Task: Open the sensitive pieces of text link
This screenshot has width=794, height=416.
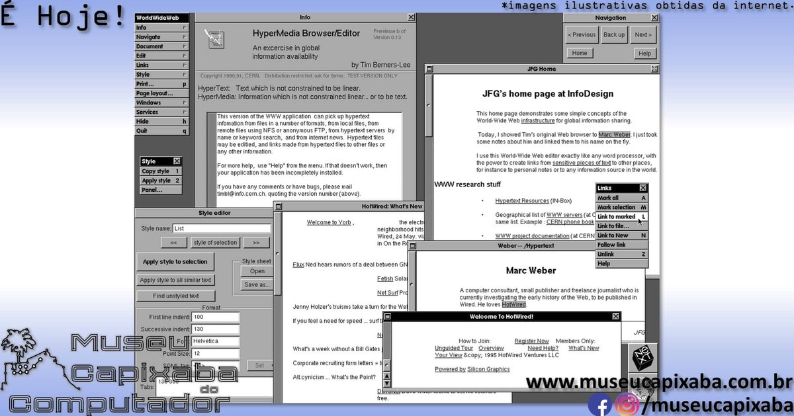Action: [582, 163]
